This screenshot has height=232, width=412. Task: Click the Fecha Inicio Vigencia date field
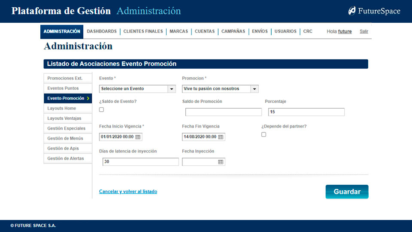coord(121,137)
